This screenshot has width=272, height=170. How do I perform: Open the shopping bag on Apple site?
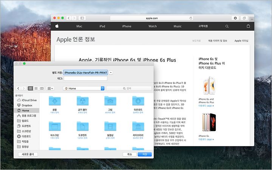click(248, 26)
